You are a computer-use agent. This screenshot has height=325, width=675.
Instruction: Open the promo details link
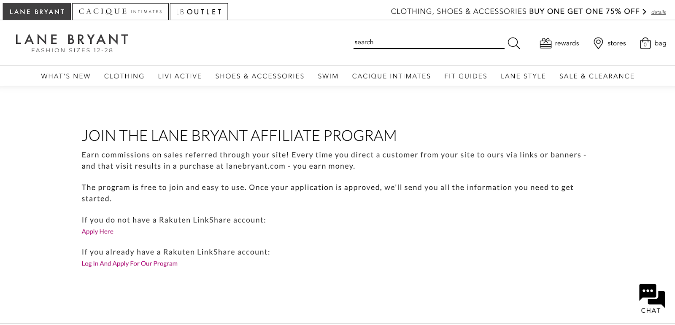[658, 12]
